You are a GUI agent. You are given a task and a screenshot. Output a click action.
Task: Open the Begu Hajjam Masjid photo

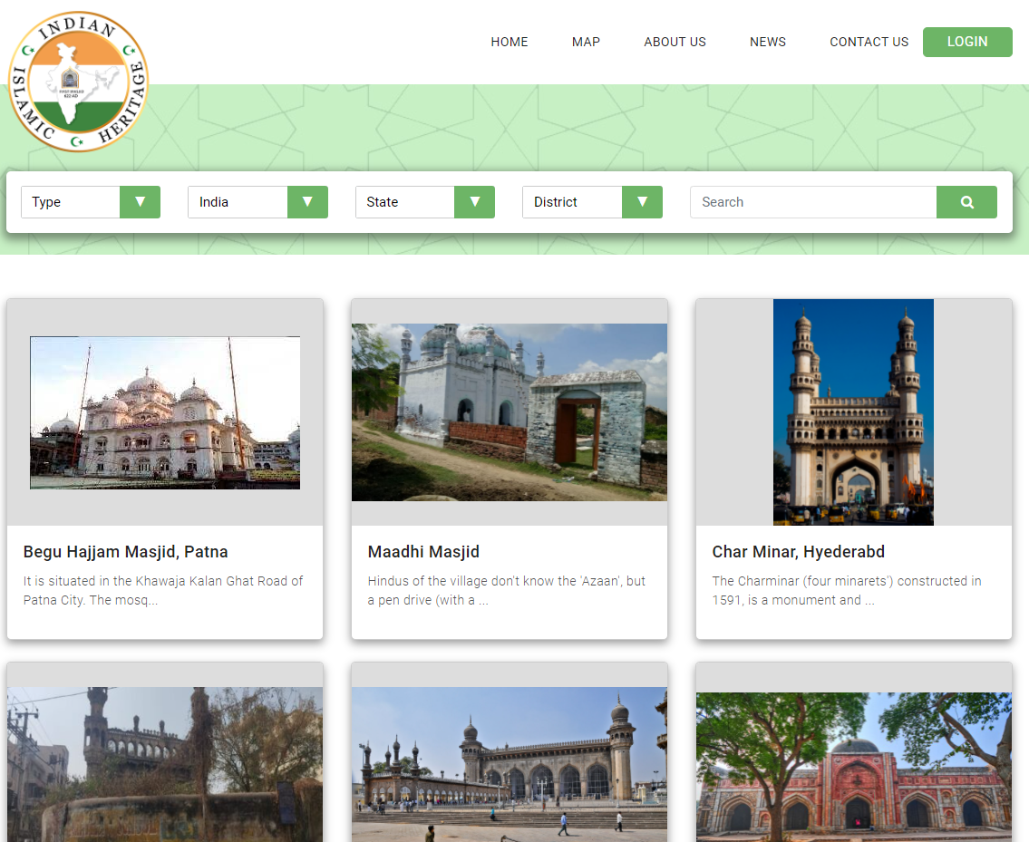pos(165,412)
